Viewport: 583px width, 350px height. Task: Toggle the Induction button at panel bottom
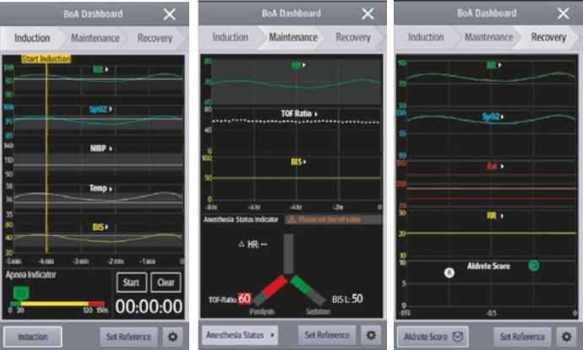32,336
